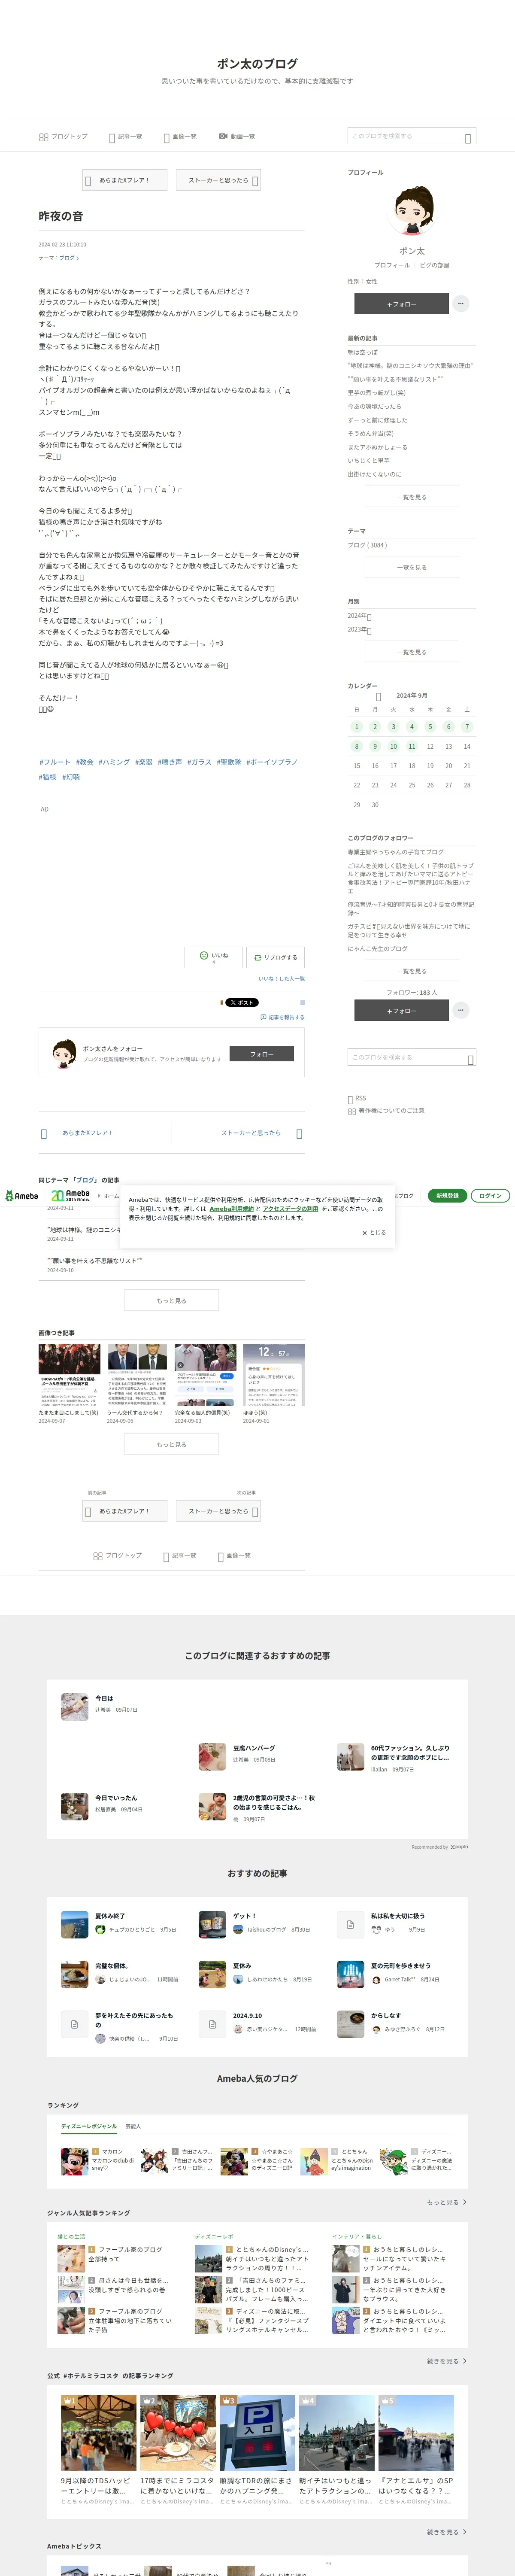Open いいね！した人一覧 link
Image resolution: width=515 pixels, height=2576 pixels.
click(x=281, y=978)
